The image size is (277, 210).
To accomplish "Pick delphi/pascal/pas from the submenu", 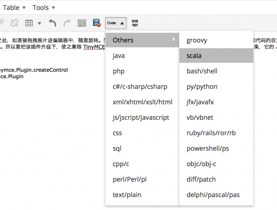I will 213,195.
